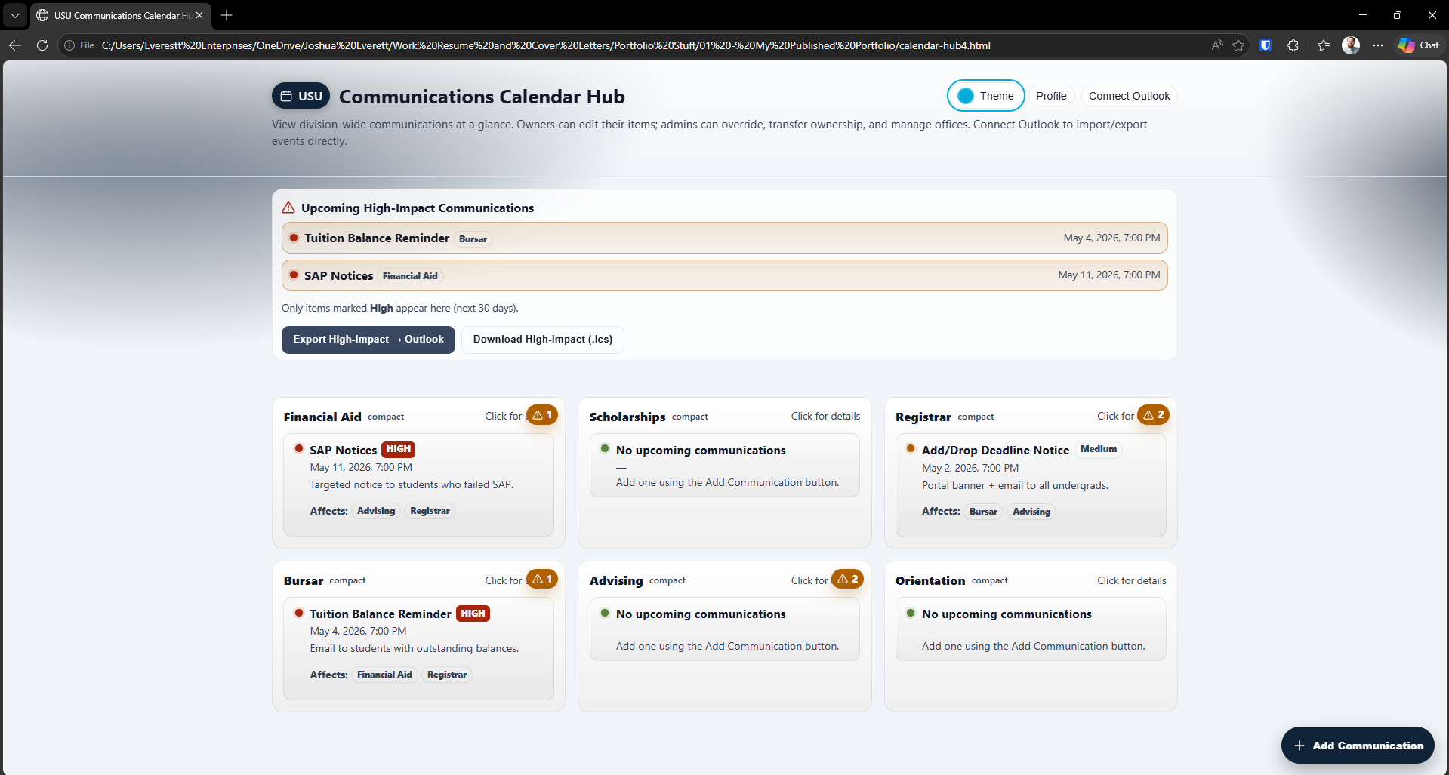Click the Registrar card warning badge showing 2
The width and height of the screenshot is (1449, 775).
[1153, 415]
